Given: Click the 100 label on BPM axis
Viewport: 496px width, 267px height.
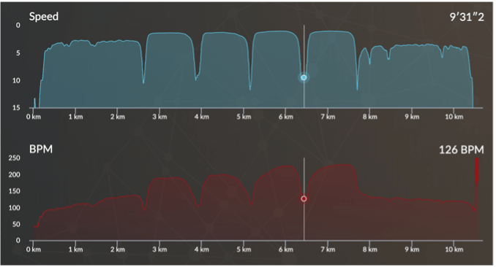Looking at the screenshot, I should click(x=14, y=208).
